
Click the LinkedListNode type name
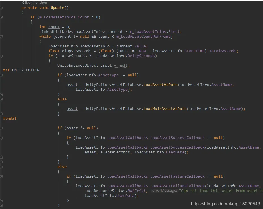tap(55, 32)
